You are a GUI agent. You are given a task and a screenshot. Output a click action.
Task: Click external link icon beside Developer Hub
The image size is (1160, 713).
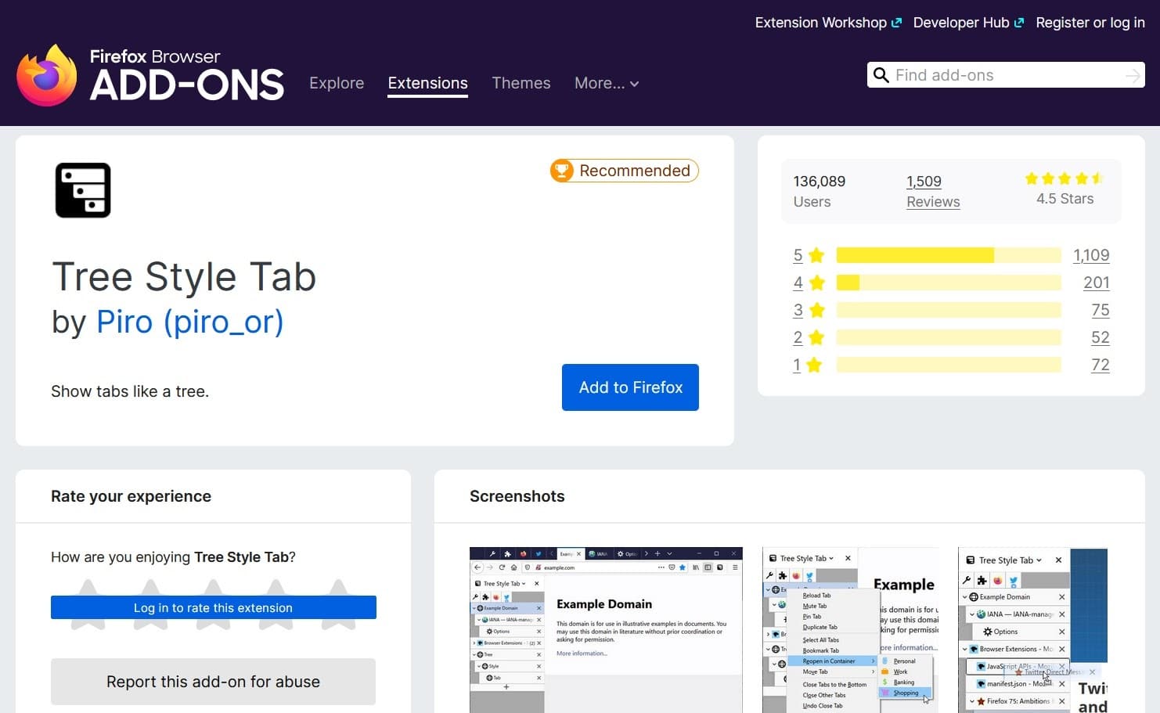tap(1018, 22)
